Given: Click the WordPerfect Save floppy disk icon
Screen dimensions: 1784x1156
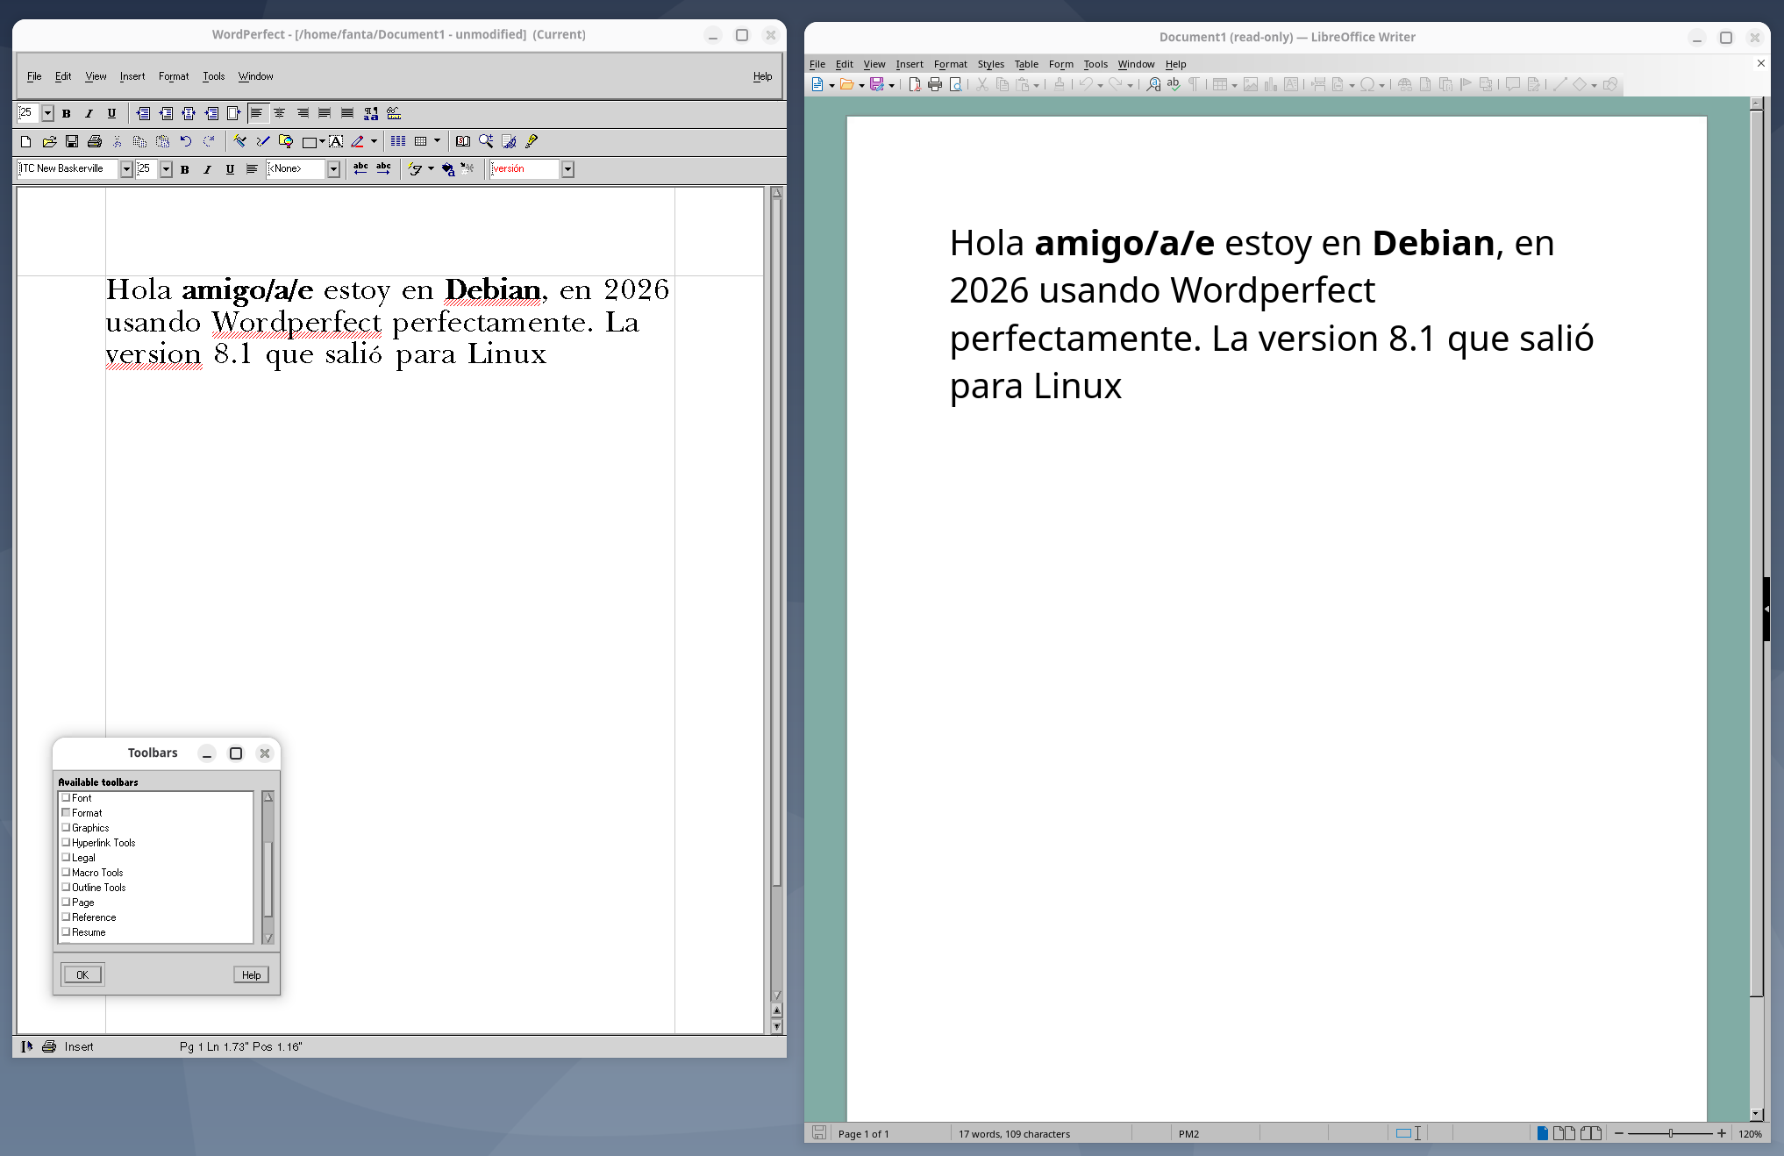Looking at the screenshot, I should (72, 141).
